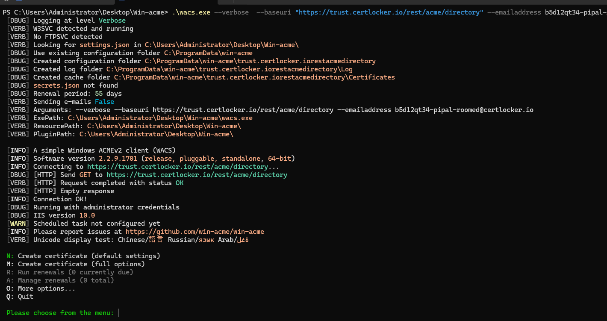
Task: Click the 'Q: Quit' entry
Action: click(20, 297)
